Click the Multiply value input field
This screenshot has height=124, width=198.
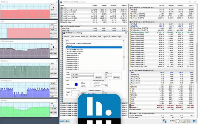pyautogui.click(x=75, y=92)
